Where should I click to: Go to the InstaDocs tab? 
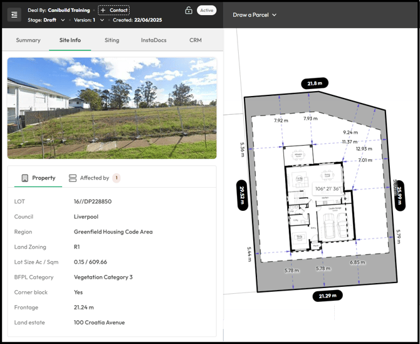[154, 40]
